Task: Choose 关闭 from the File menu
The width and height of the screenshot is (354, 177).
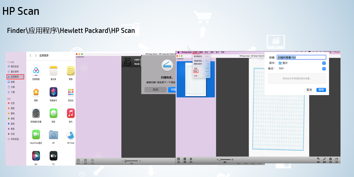Action: pos(201,68)
